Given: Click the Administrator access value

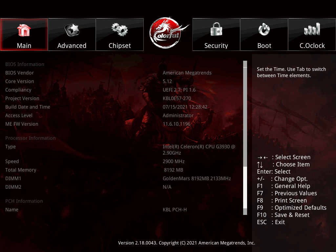Looking at the screenshot, I should pyautogui.click(x=178, y=115).
